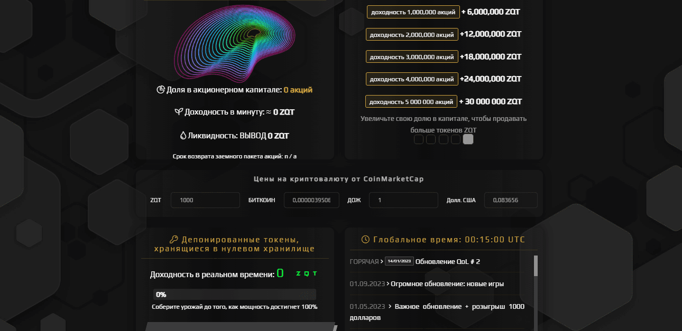
Task: Click the droplet liquidity icon
Action: click(183, 136)
